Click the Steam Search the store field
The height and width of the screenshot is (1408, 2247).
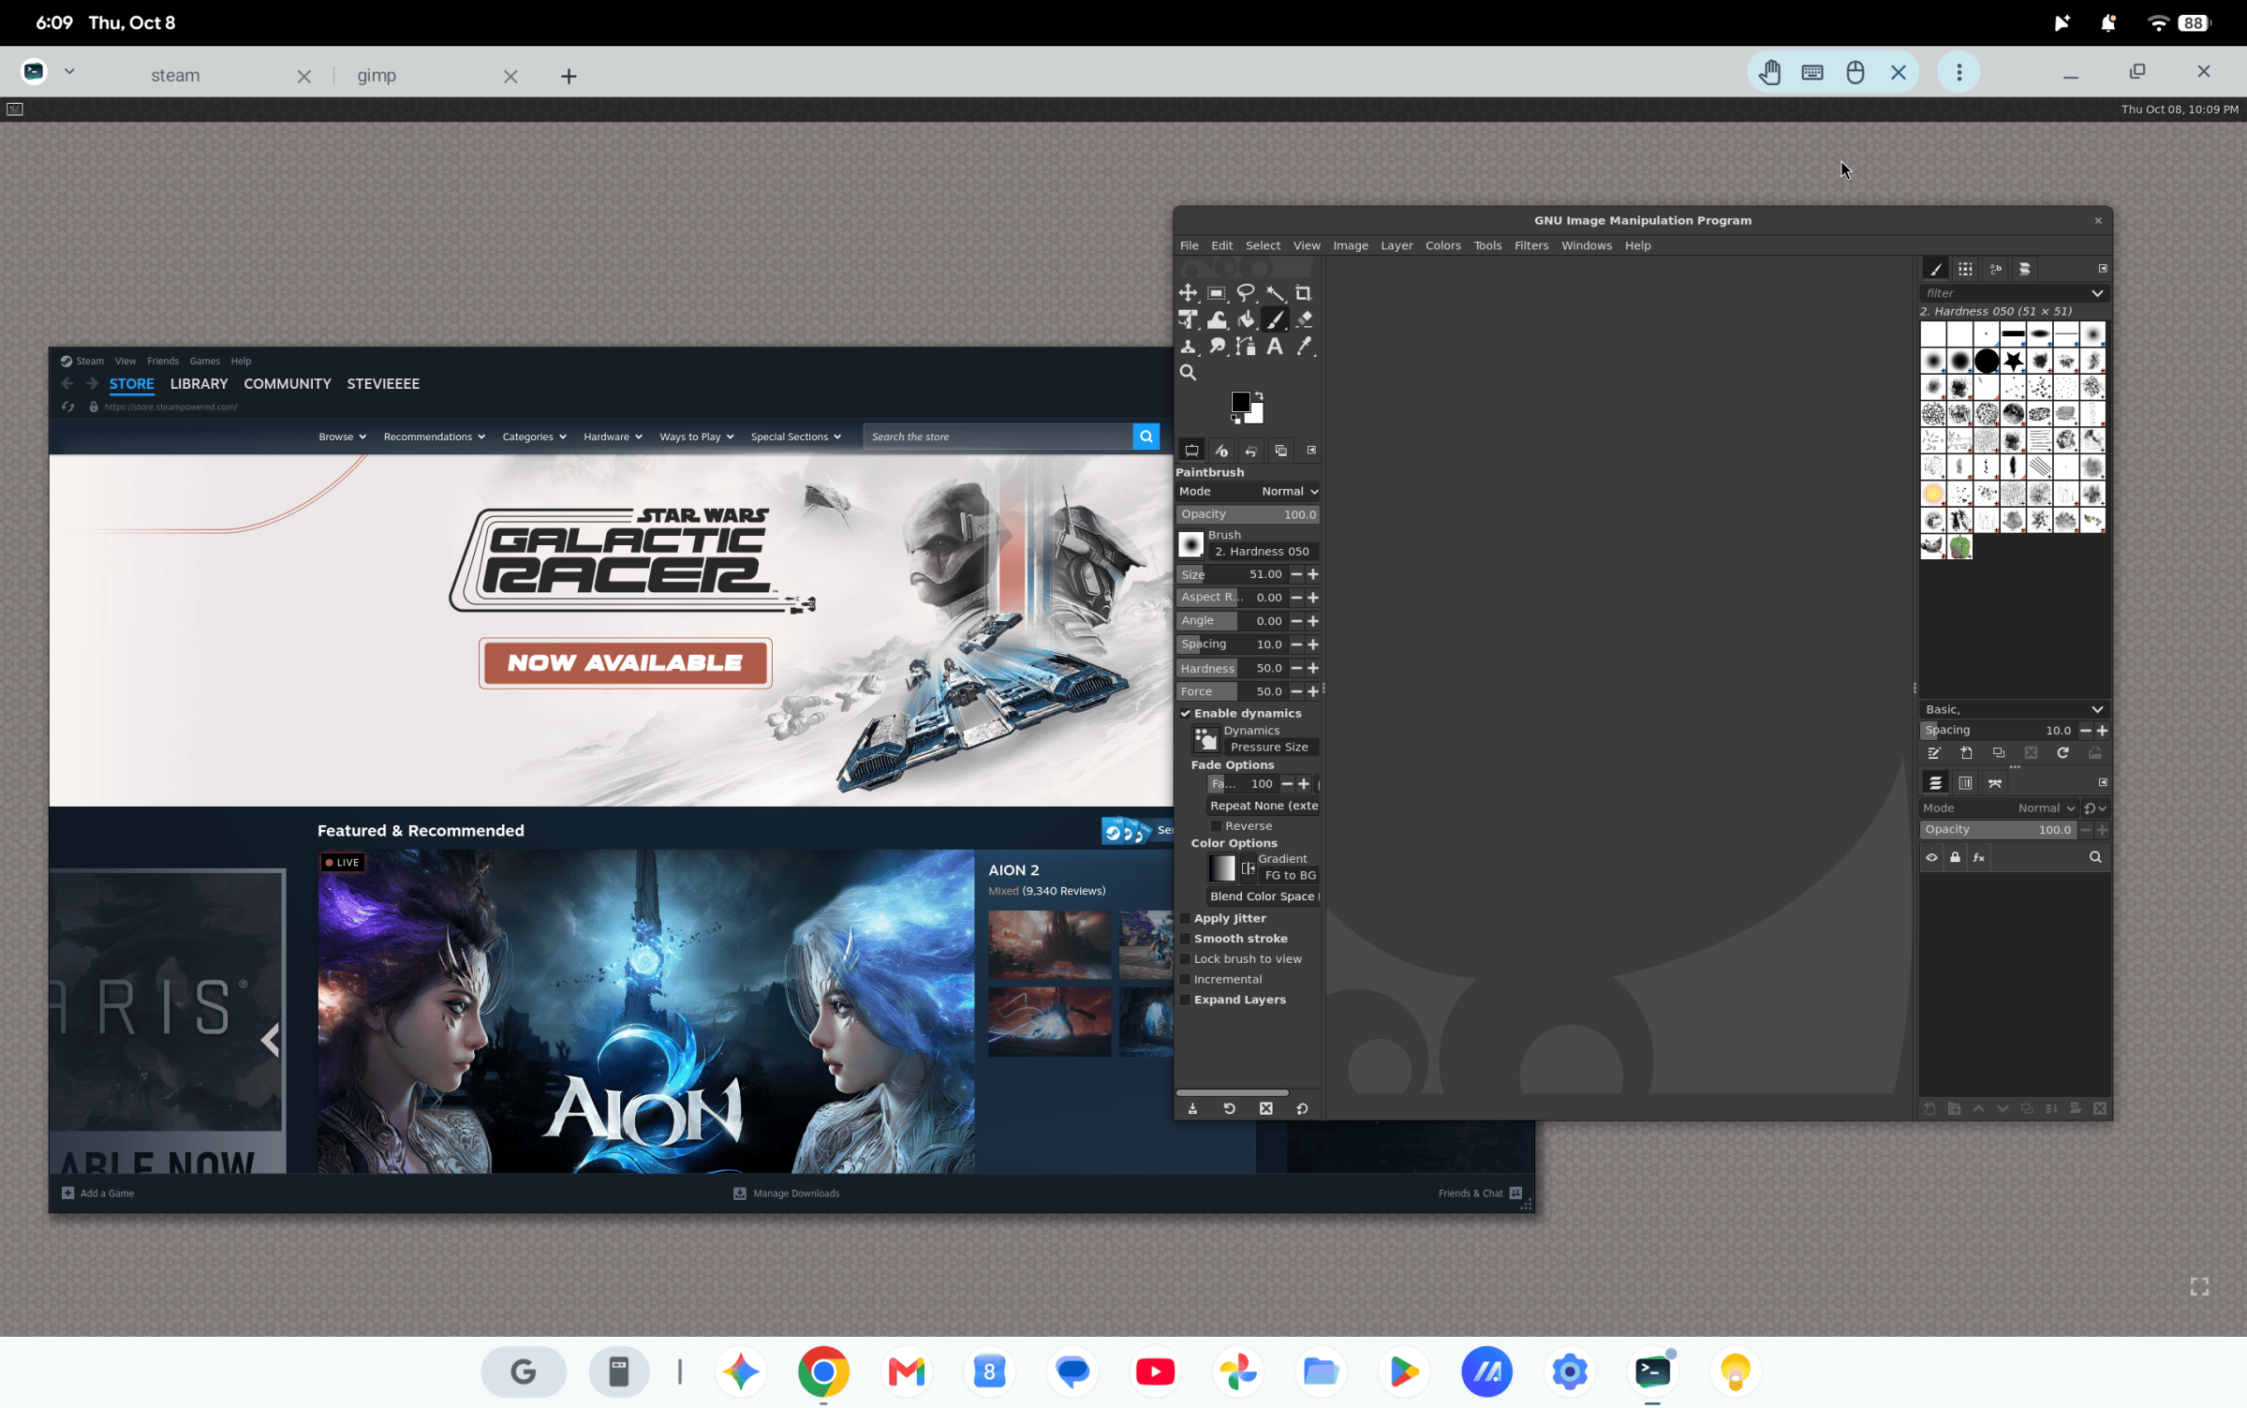[x=998, y=437]
